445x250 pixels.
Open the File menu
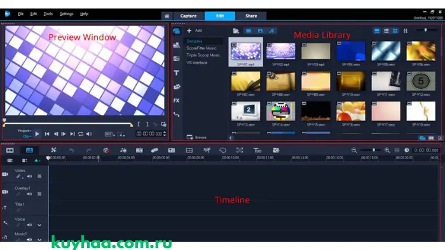coord(21,14)
